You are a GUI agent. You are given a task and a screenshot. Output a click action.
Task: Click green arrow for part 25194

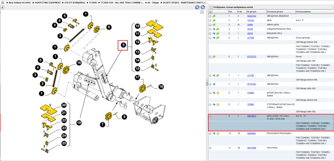[x=218, y=29]
